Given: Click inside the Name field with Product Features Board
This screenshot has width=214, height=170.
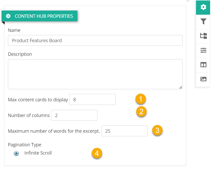Looking at the screenshot, I should (x=95, y=40).
